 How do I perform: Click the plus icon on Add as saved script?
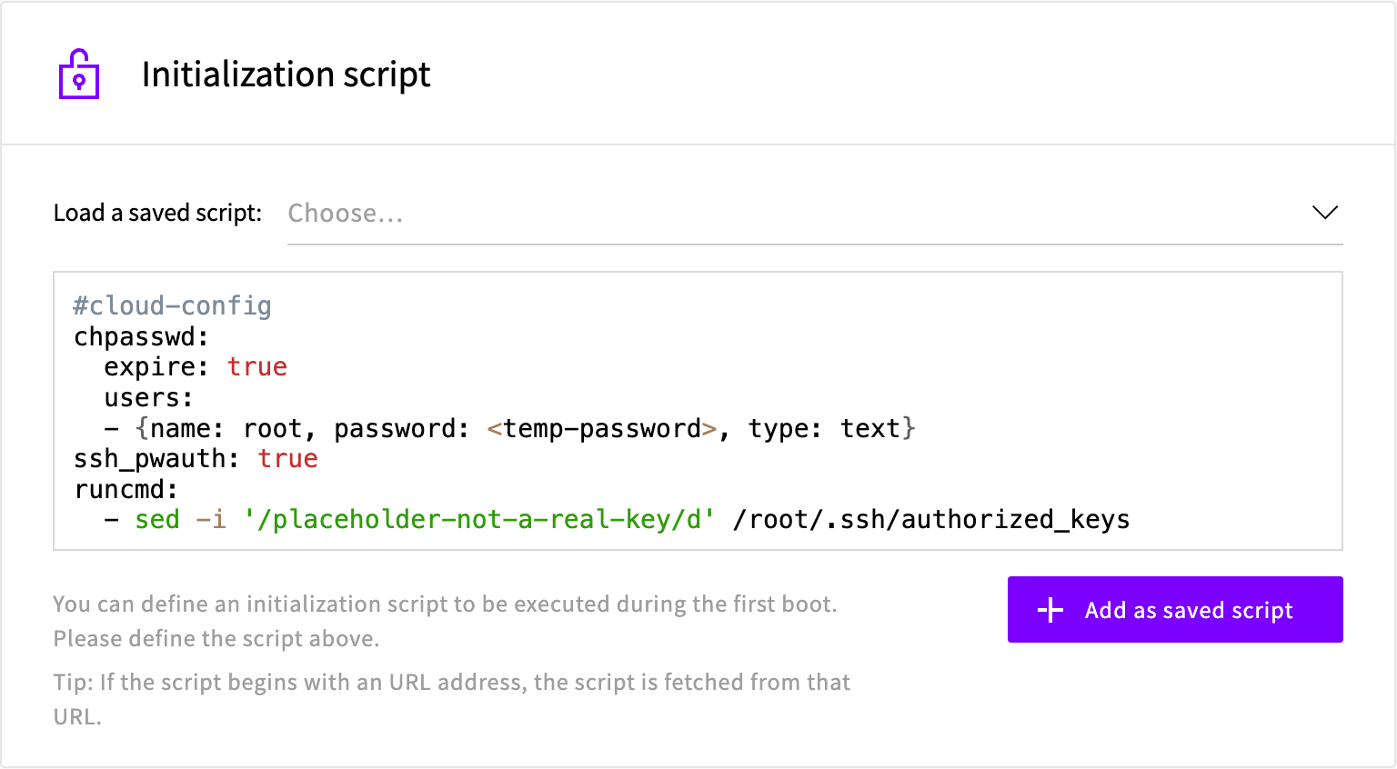pyautogui.click(x=1050, y=610)
